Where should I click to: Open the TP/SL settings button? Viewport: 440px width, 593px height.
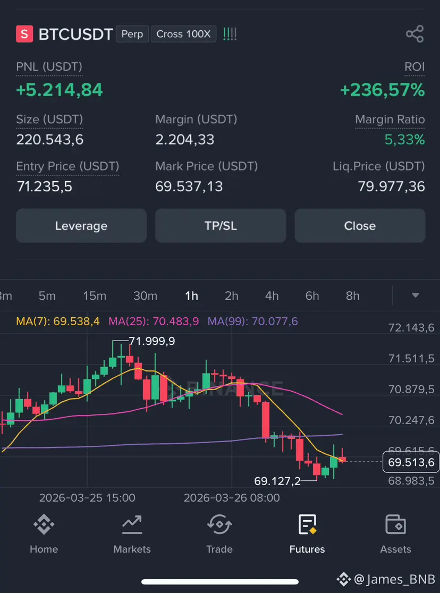coord(221,226)
